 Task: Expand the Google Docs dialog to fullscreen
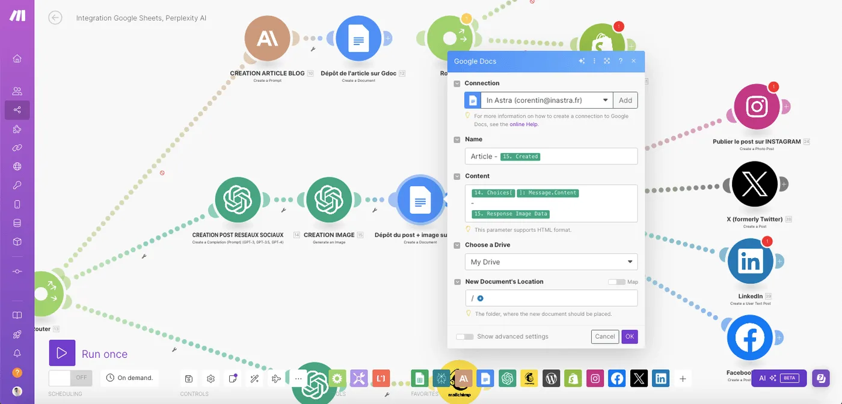607,61
